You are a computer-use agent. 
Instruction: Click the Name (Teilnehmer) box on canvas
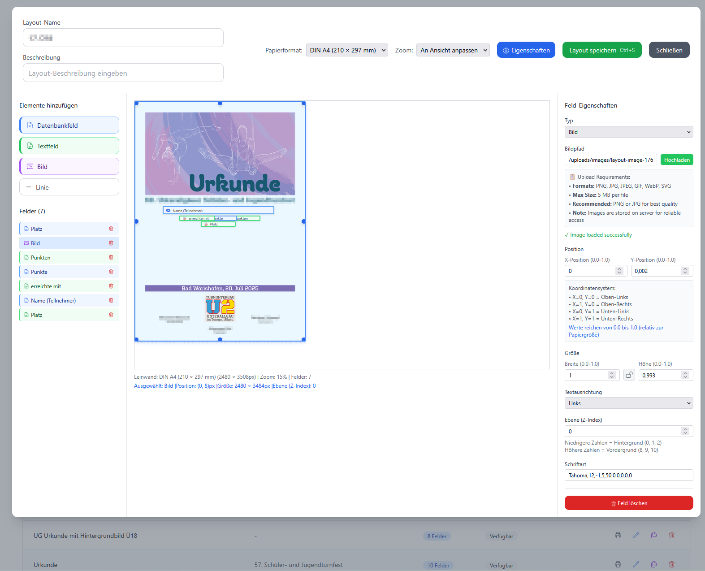[218, 210]
